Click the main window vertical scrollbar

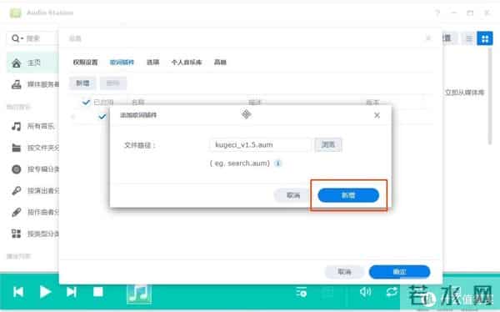tap(490, 96)
